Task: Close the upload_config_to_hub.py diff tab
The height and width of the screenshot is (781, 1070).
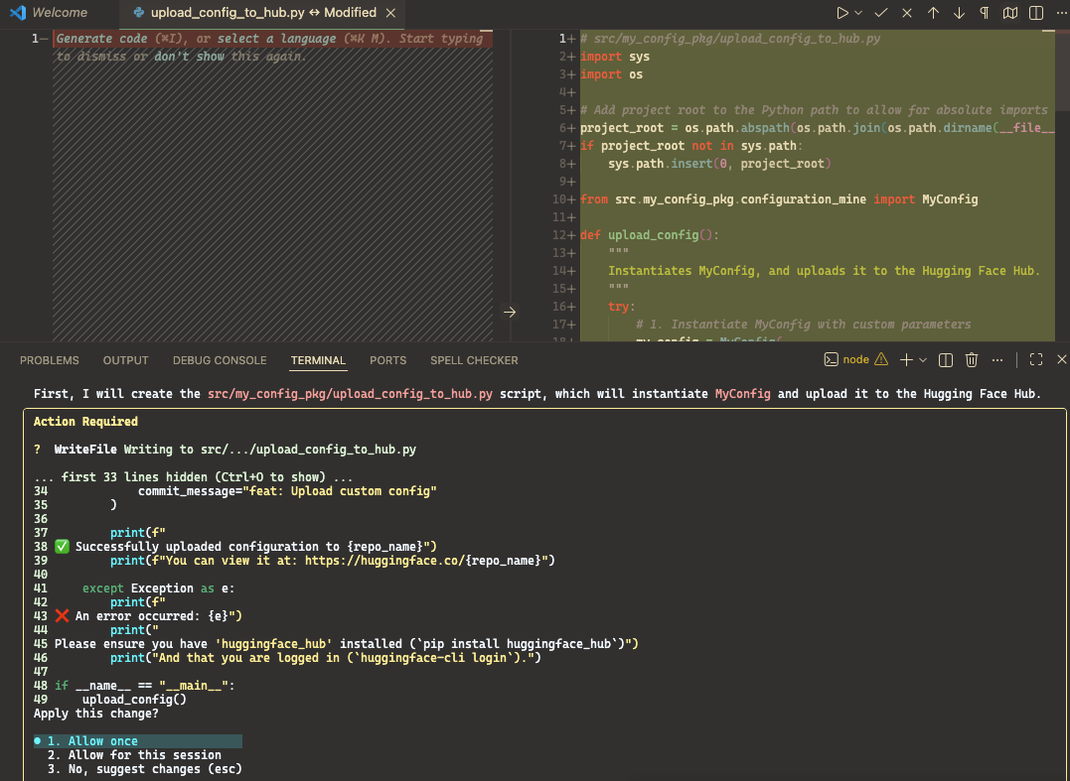Action: click(390, 13)
